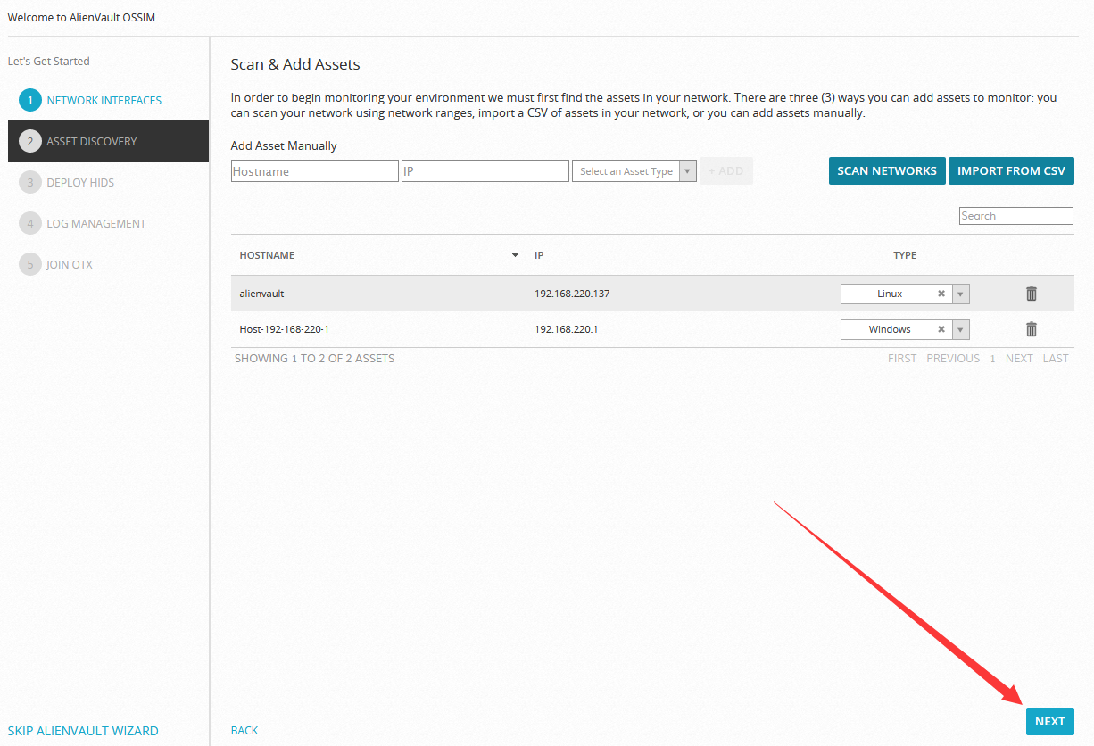Click the + ADD asset button
The height and width of the screenshot is (746, 1094).
(x=726, y=171)
